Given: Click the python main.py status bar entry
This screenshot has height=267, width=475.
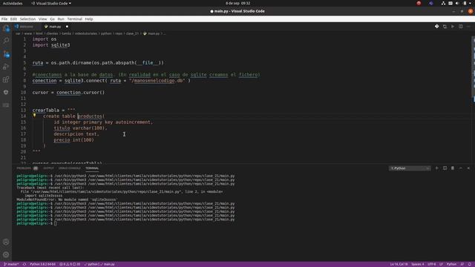Looking at the screenshot, I should click(x=99, y=264).
